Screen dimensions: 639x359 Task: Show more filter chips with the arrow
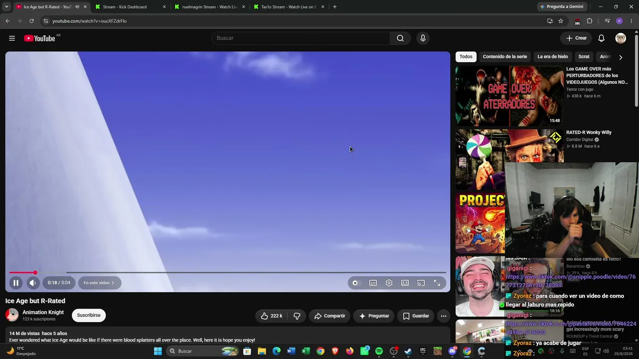tap(621, 57)
